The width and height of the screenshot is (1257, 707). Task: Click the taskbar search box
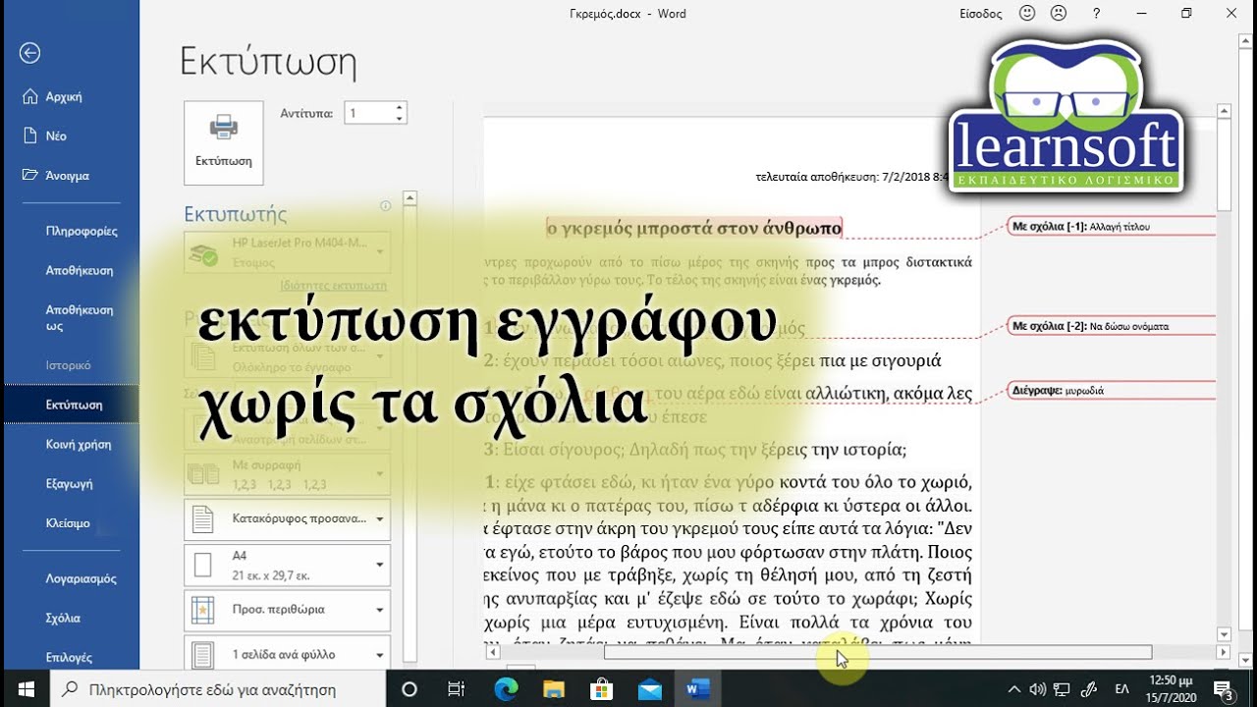tap(218, 689)
